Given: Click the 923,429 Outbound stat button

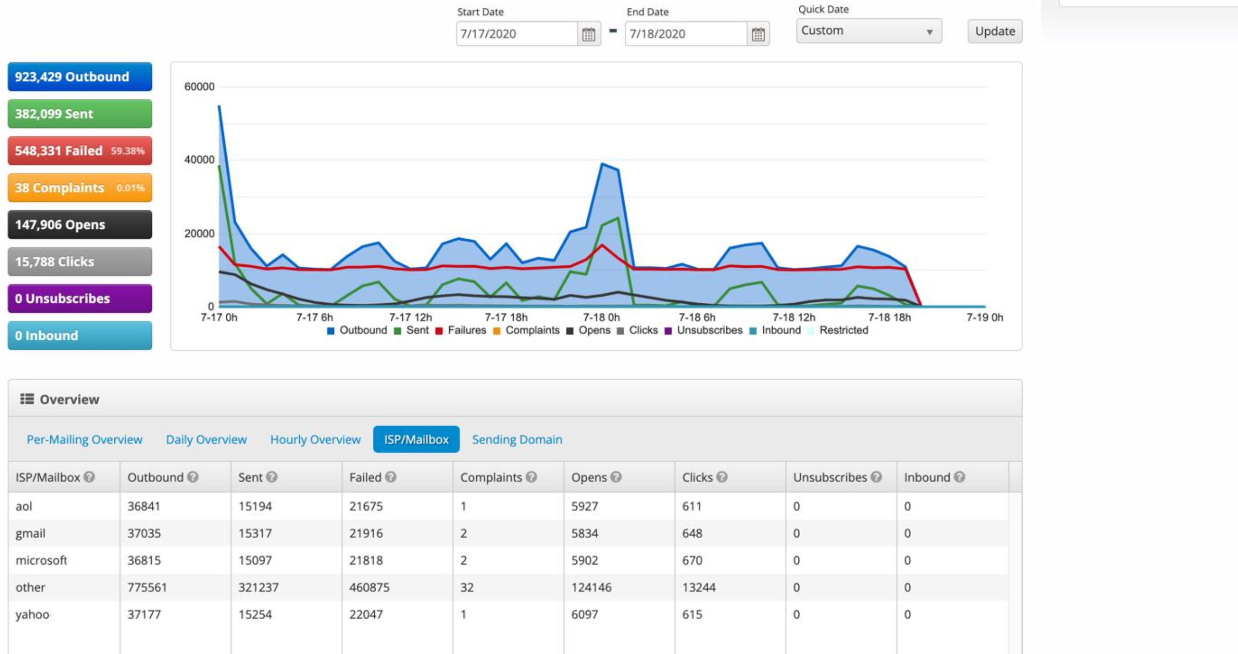Looking at the screenshot, I should [80, 77].
